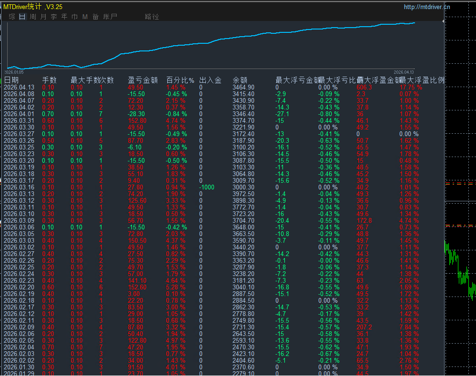
Task: Select the 2026.04.13 date row
Action: [x=223, y=87]
